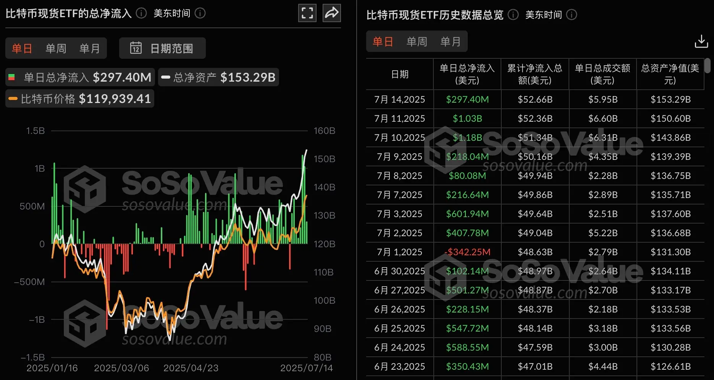Click the info icon next to 美东时间 on the table
Image resolution: width=714 pixels, height=380 pixels.
click(x=572, y=15)
